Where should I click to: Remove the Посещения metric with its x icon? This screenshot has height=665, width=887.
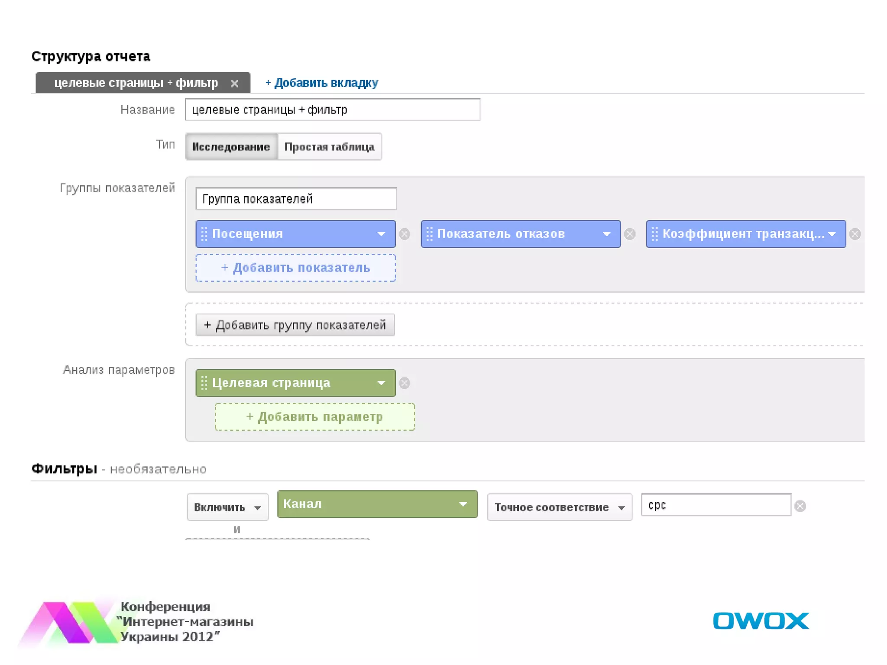[x=405, y=234]
